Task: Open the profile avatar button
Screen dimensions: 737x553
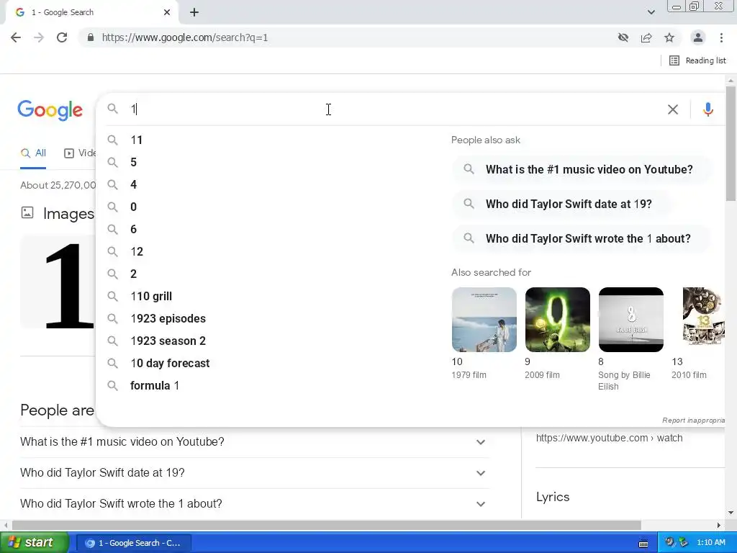Action: tap(698, 37)
